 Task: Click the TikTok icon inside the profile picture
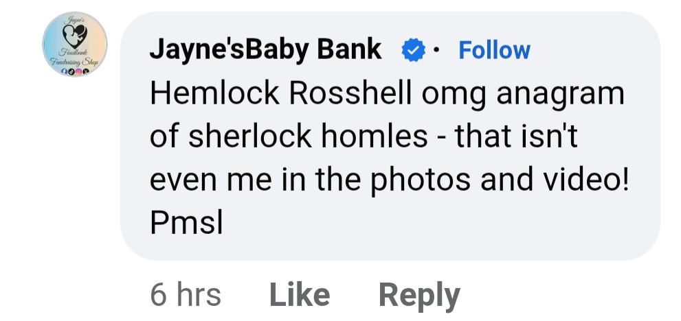pyautogui.click(x=70, y=71)
